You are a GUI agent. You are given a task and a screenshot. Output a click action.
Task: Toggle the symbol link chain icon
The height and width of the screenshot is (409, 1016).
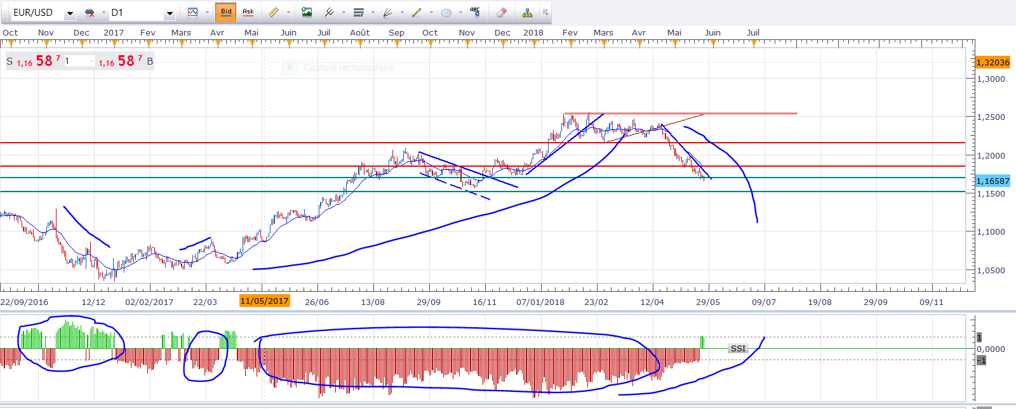(90, 13)
